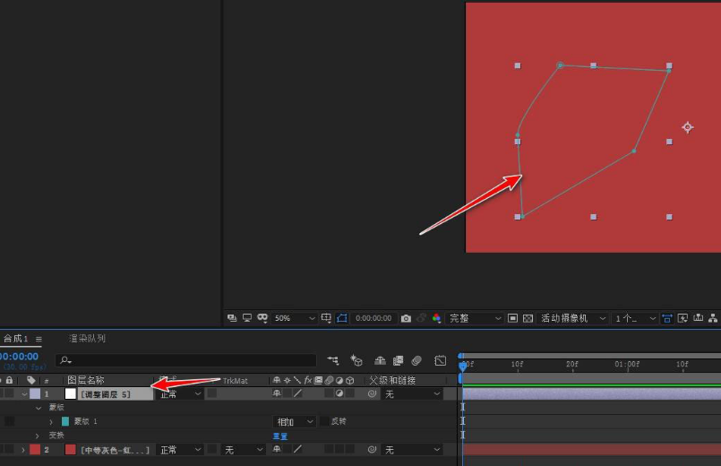Screen dimensions: 721x466
Task: Click the mask 1 teal color swatch
Action: (x=65, y=421)
